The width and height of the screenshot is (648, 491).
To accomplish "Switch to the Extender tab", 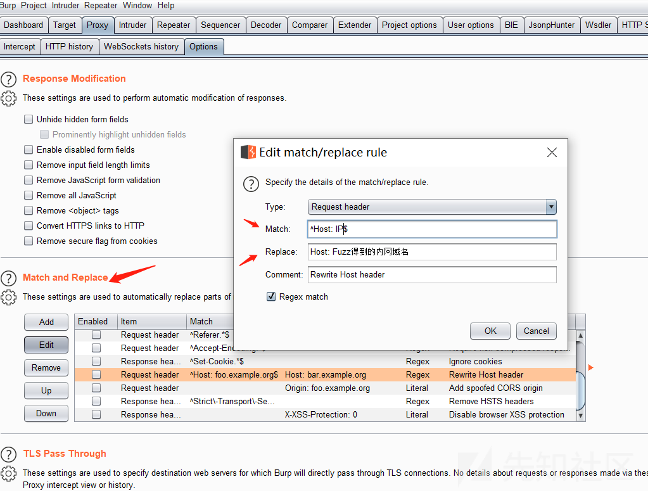I will click(355, 25).
